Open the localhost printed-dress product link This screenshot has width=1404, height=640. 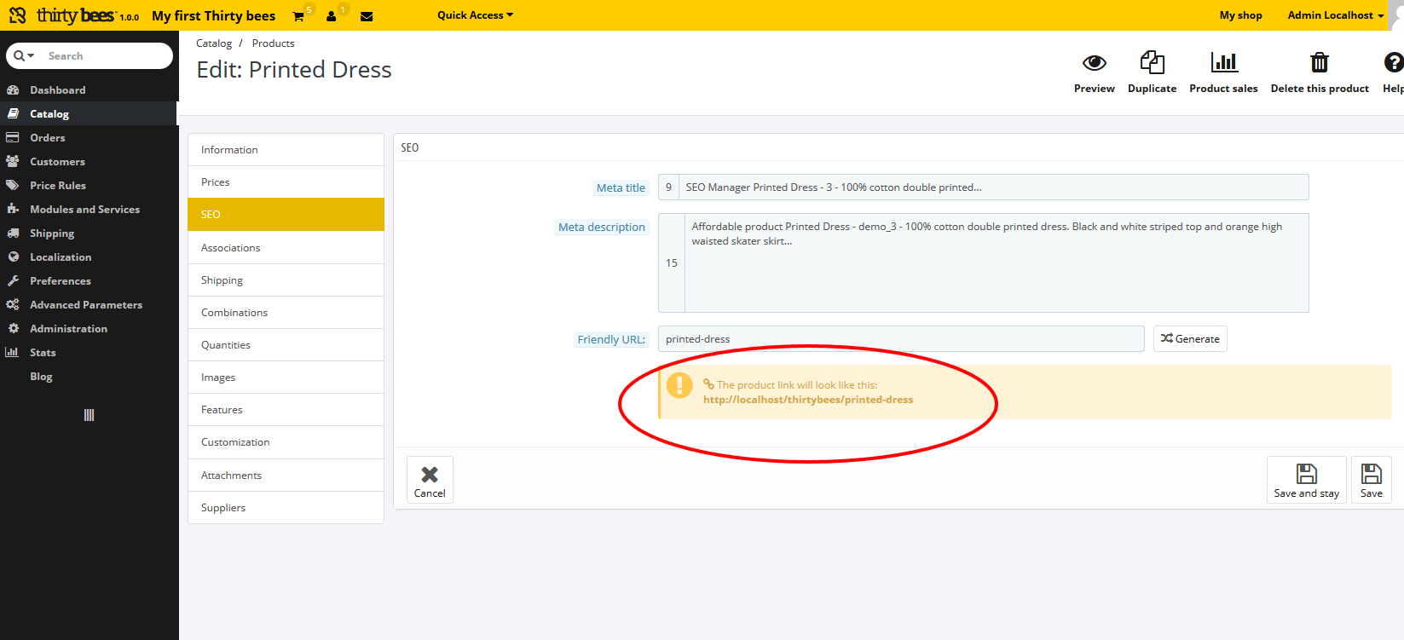tap(807, 400)
